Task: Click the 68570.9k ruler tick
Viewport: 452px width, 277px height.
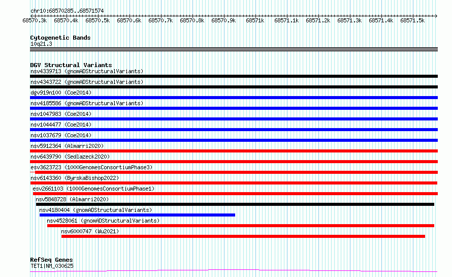Action: coord(223,20)
